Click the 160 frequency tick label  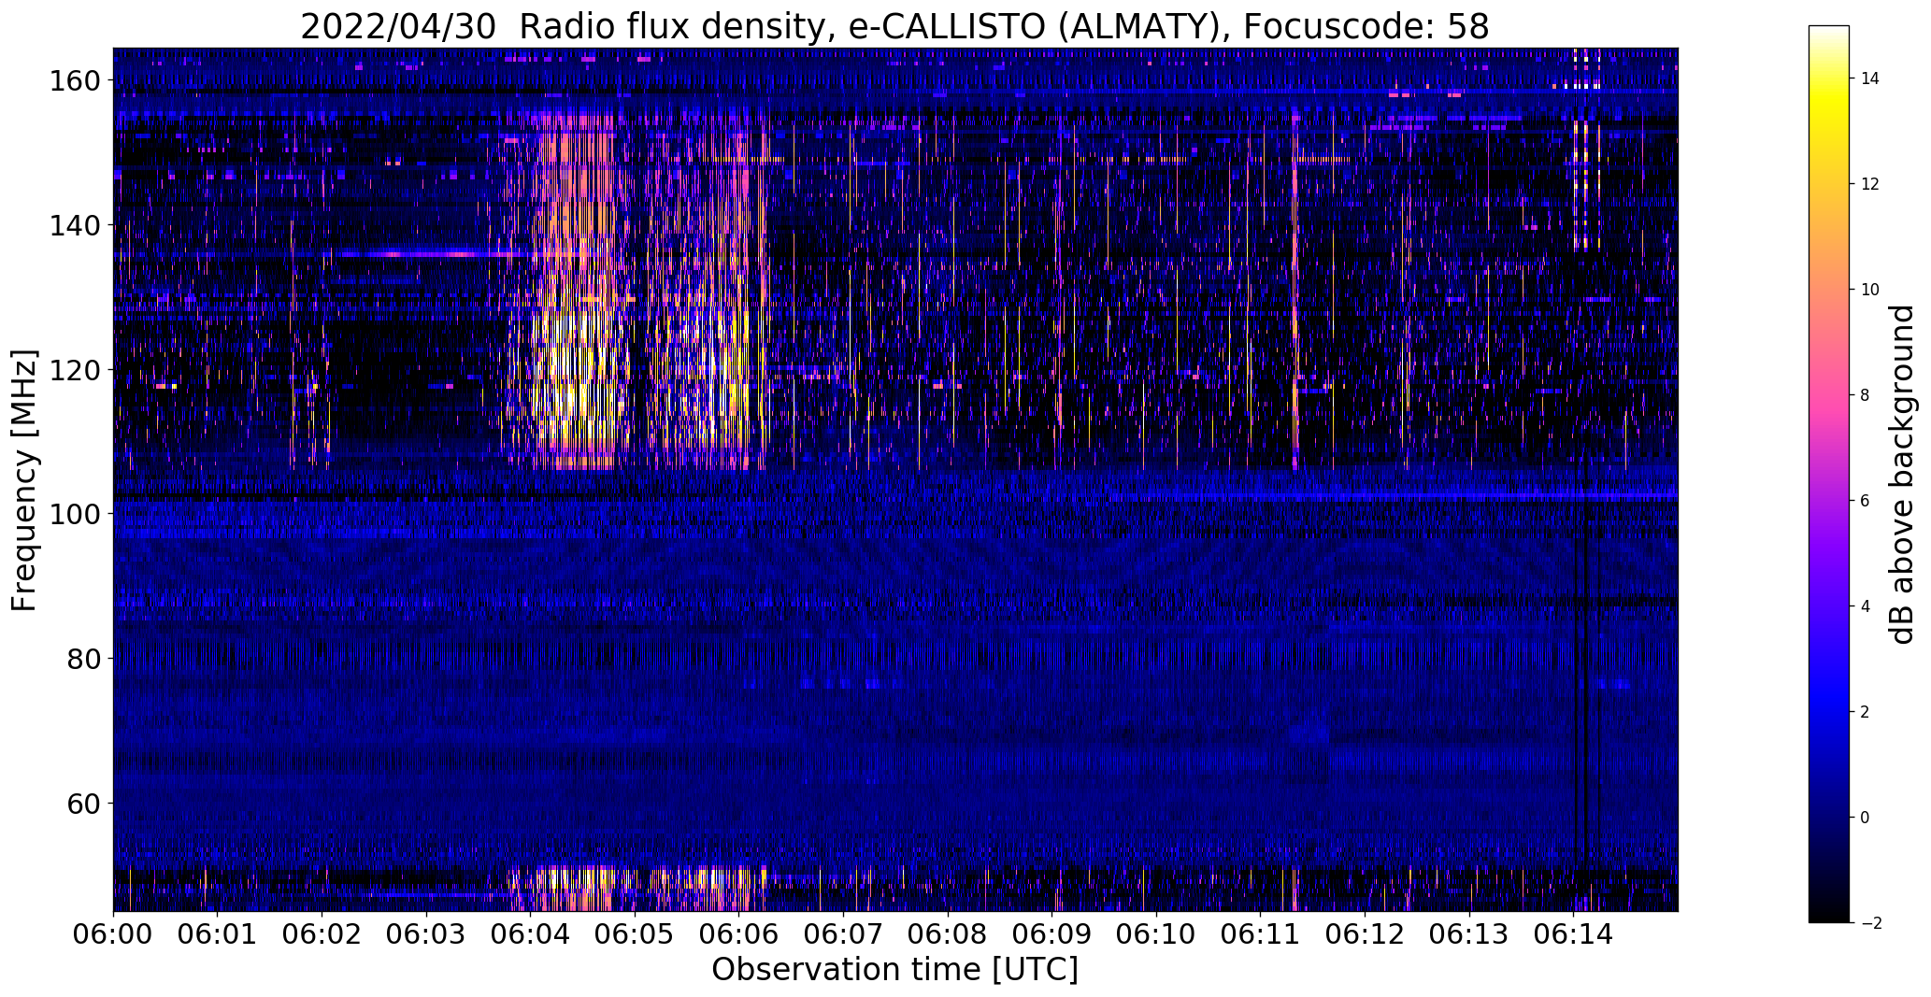point(73,81)
